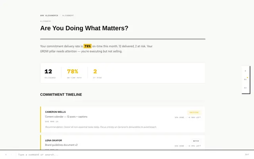Viewport: 254px width, 159px height.
Task: Click the faded forward arrow in bottom bar
Action: [x=11, y=155]
